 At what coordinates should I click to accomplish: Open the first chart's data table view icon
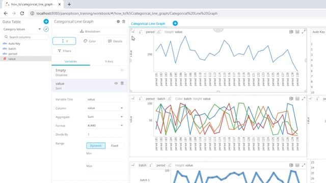click(x=297, y=32)
